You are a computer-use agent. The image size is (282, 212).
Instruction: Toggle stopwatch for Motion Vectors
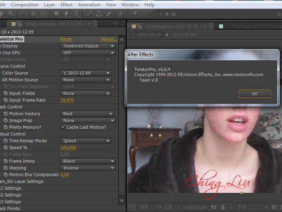6,113
